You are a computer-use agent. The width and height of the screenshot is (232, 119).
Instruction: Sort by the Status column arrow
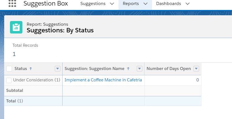click(31, 69)
